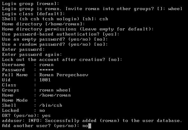
Task: Click the Uid value 1001
Action: (x=45, y=80)
